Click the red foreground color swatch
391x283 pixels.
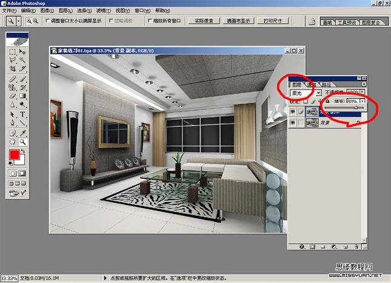(14, 155)
